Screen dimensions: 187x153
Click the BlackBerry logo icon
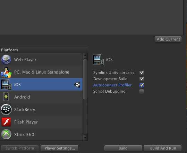[x=6, y=110]
